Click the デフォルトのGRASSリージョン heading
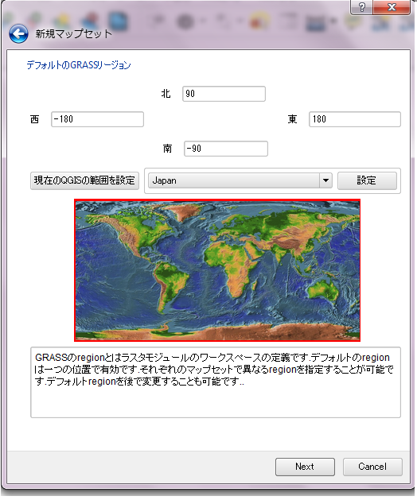This screenshot has height=500, width=417. click(x=79, y=65)
